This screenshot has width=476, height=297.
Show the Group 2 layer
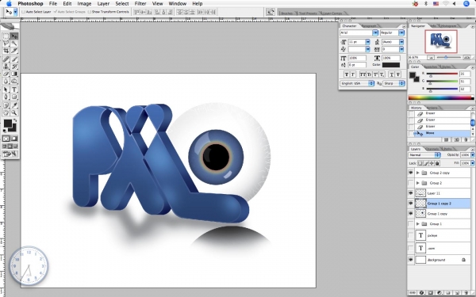pyautogui.click(x=411, y=183)
